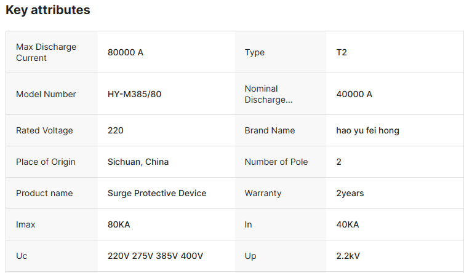
Task: Click the Brand Name label
Action: click(270, 130)
